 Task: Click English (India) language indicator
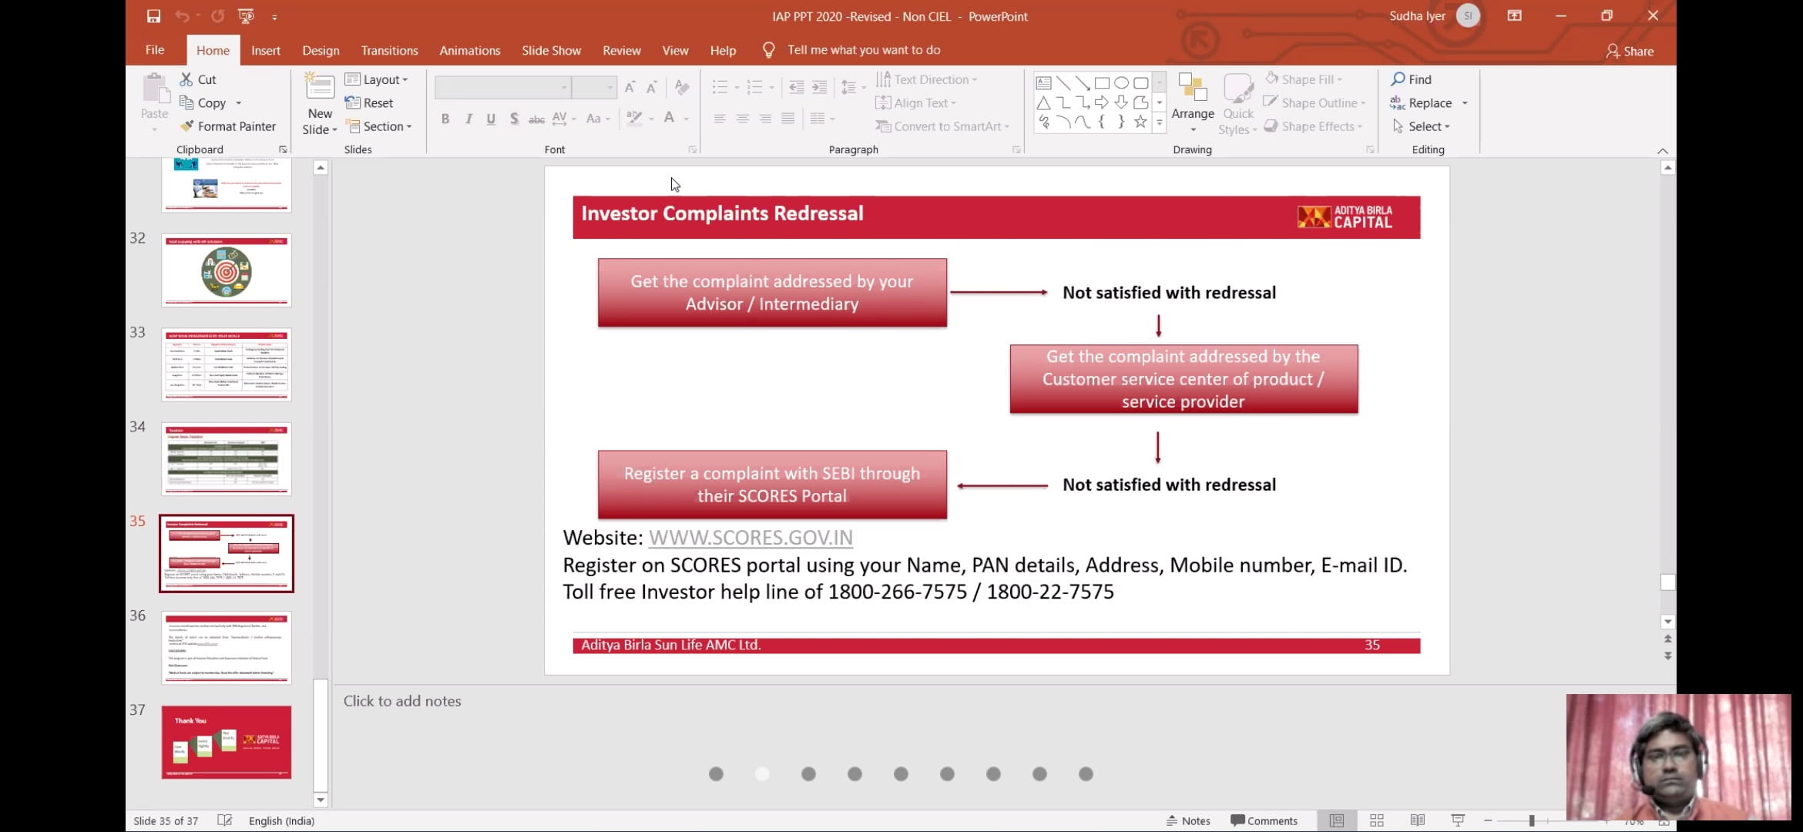pos(281,820)
